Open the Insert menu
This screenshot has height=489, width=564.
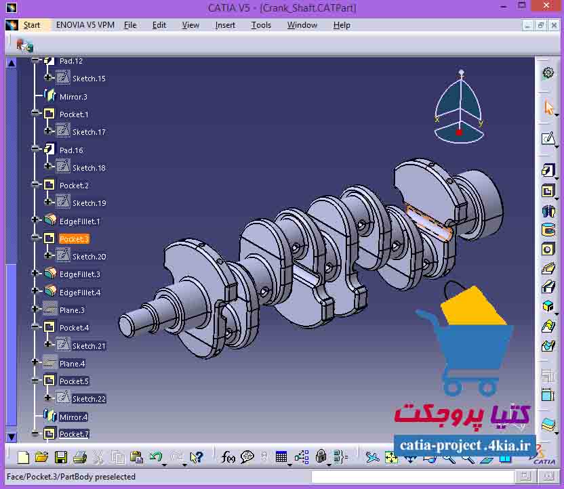coord(225,25)
